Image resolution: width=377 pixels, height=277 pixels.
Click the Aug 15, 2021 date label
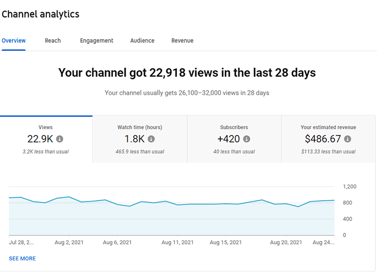tap(225, 242)
